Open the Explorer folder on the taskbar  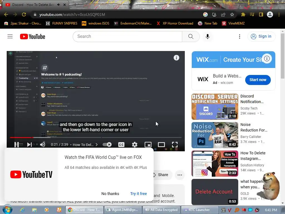pos(34,210)
